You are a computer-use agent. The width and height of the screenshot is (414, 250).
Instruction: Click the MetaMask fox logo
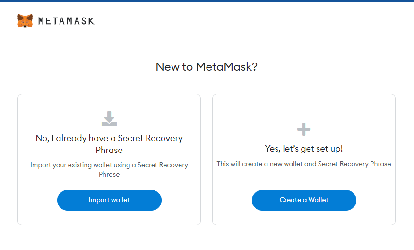click(x=25, y=21)
